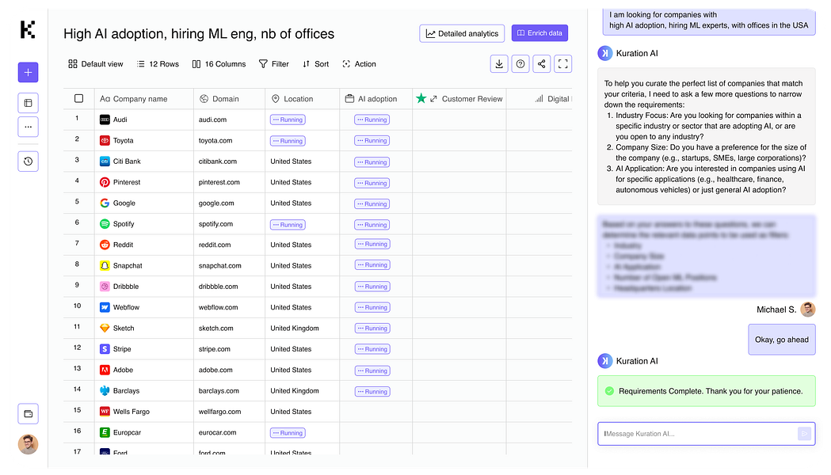Open the user profile avatar in sidebar

[x=28, y=444]
